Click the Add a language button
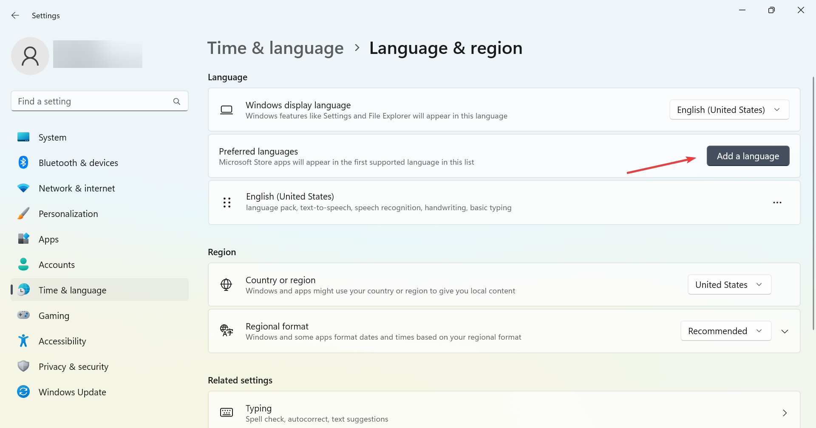This screenshot has width=816, height=428. click(x=748, y=156)
